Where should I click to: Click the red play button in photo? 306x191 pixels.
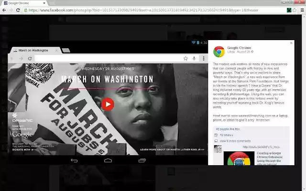[x=108, y=104]
